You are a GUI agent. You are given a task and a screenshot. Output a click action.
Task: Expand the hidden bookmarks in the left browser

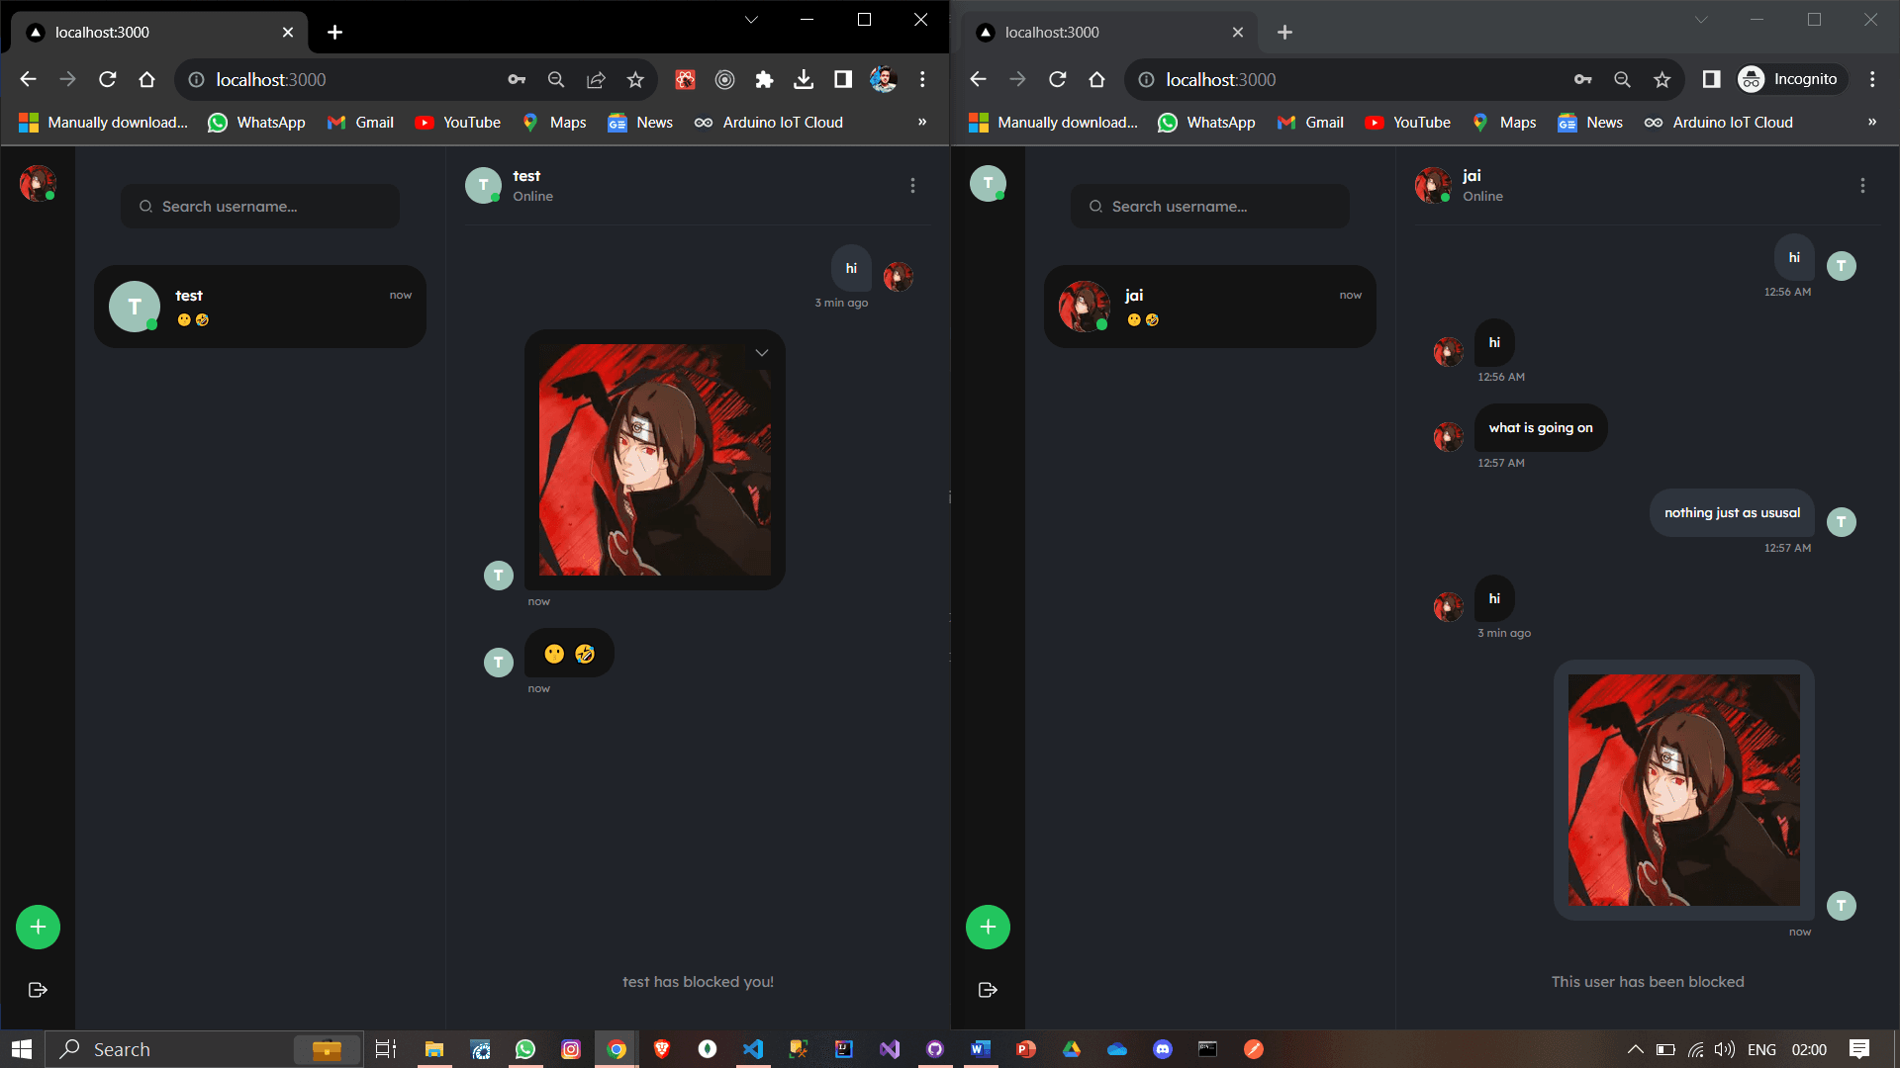(x=922, y=122)
